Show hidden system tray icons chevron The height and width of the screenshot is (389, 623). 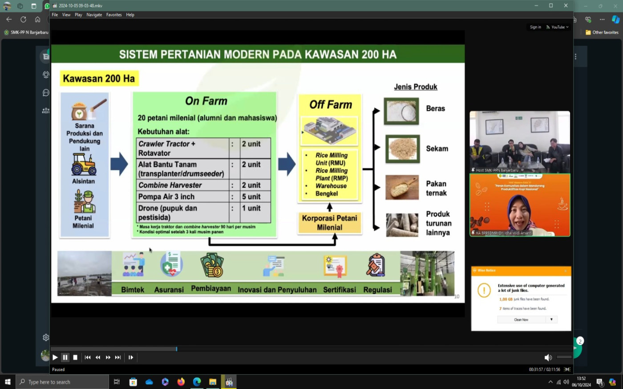(550, 382)
